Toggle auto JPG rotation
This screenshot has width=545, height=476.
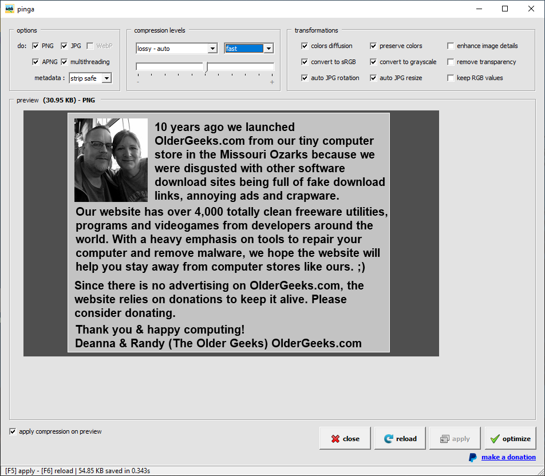click(305, 78)
